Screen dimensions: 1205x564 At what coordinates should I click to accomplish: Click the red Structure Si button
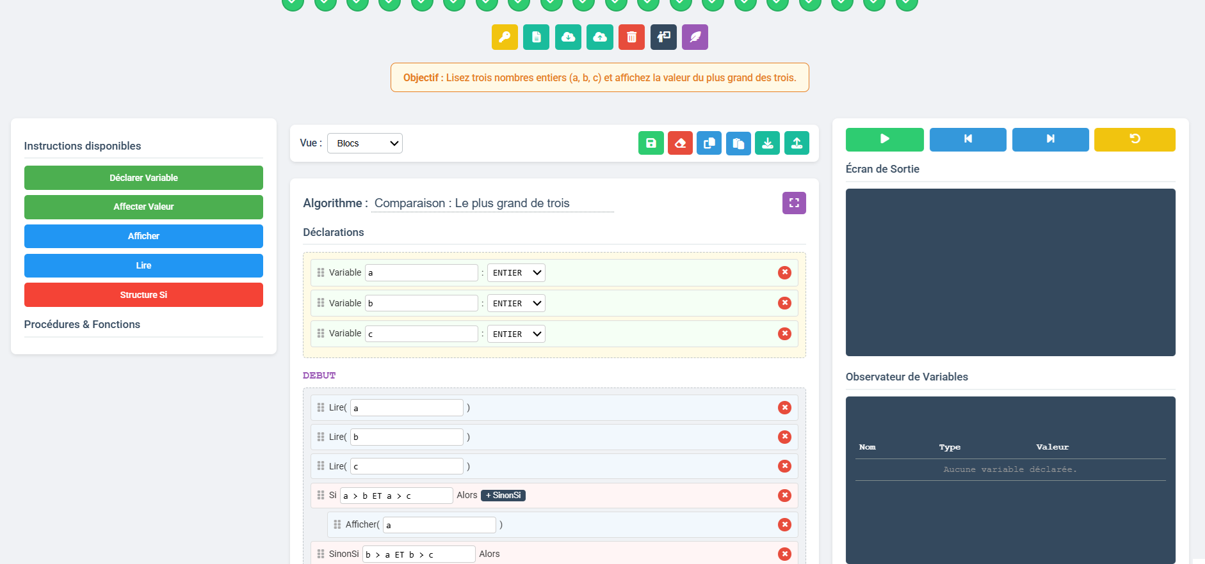point(143,295)
